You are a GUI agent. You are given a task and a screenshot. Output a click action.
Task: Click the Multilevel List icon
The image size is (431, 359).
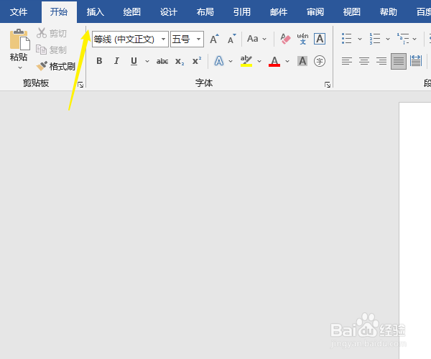[403, 39]
